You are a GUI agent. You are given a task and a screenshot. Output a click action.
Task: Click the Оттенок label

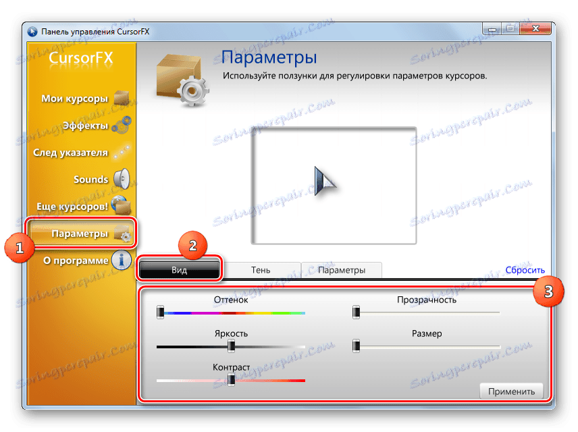coord(231,300)
